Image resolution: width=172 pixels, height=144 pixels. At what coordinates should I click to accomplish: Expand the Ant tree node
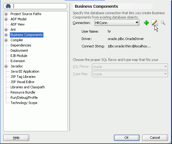coord(6,30)
